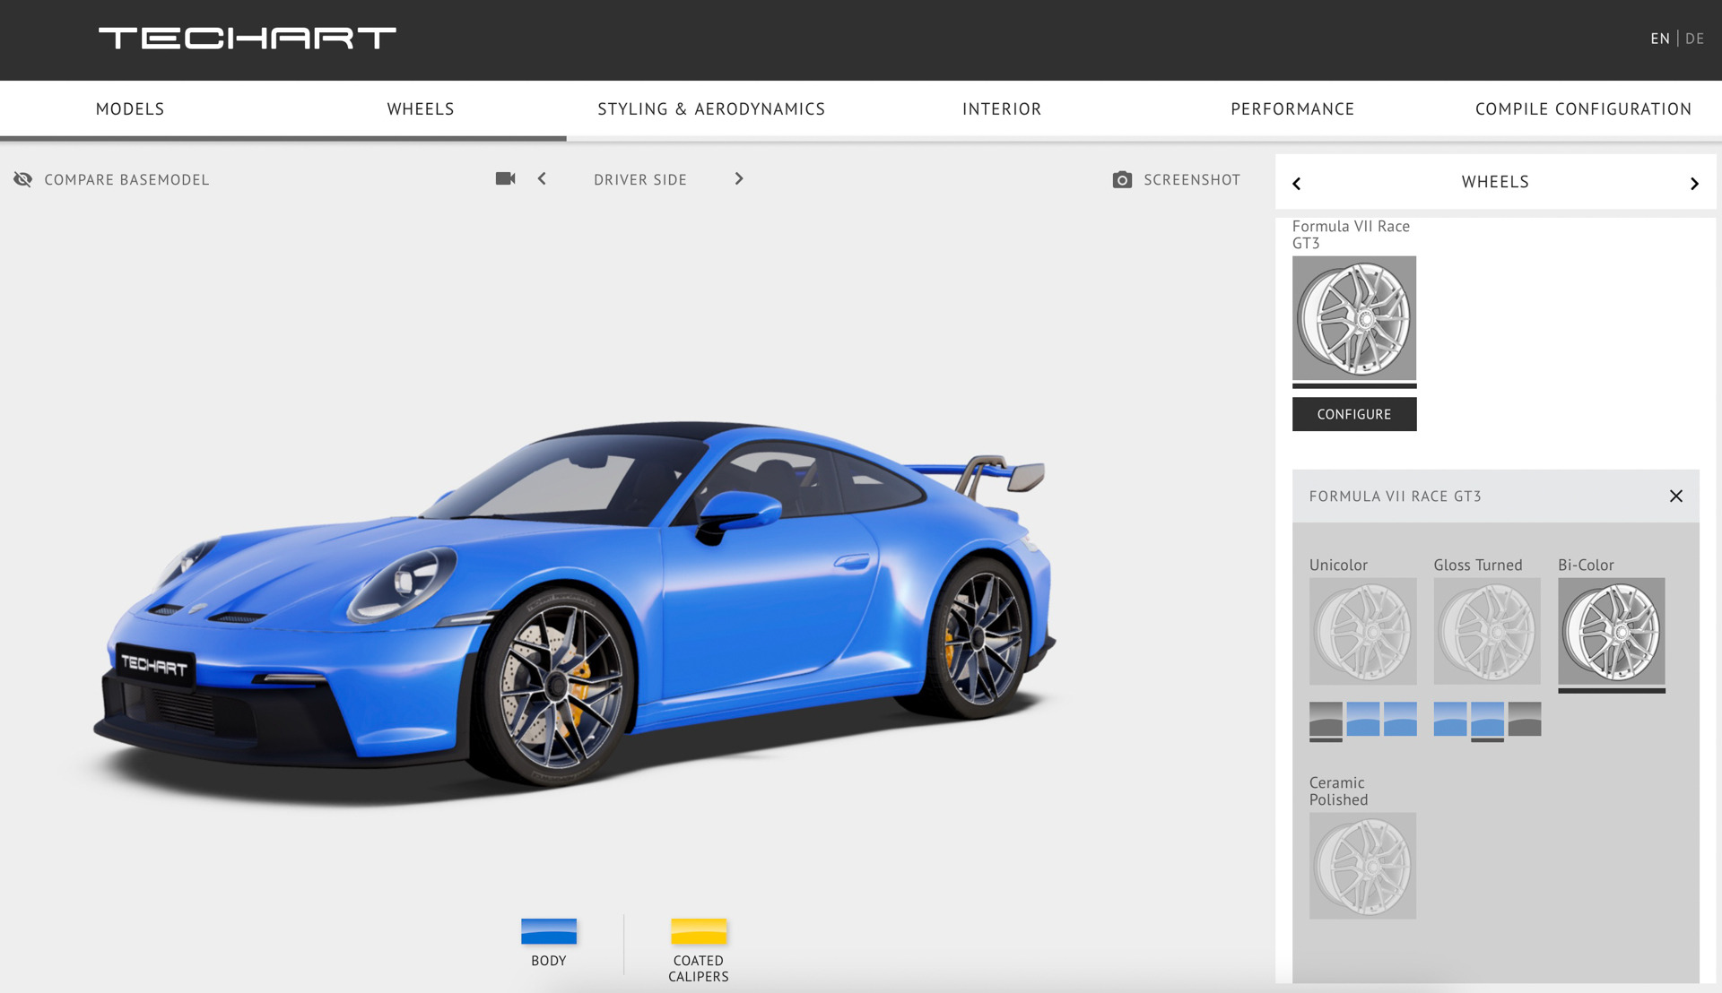This screenshot has width=1722, height=993.
Task: Pick the grey swatch under Unicolor
Action: point(1326,719)
